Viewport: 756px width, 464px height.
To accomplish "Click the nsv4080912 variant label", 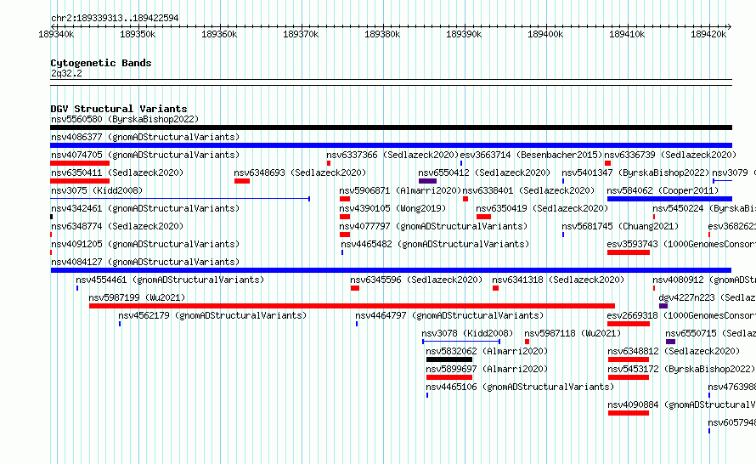I will point(704,280).
